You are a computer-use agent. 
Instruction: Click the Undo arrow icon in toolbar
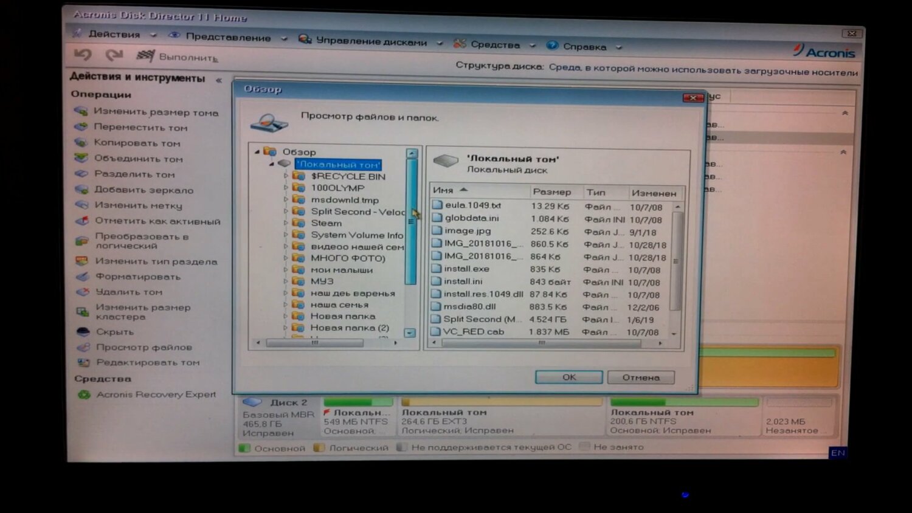tap(83, 54)
